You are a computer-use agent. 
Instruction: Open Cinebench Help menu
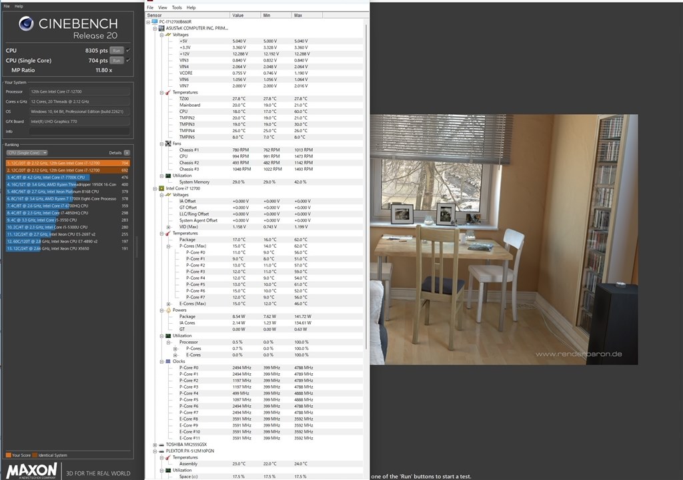19,6
